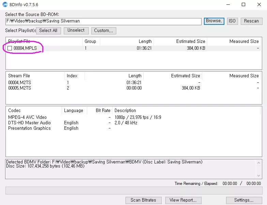
Task: Click the Browse button
Action: 214,21
